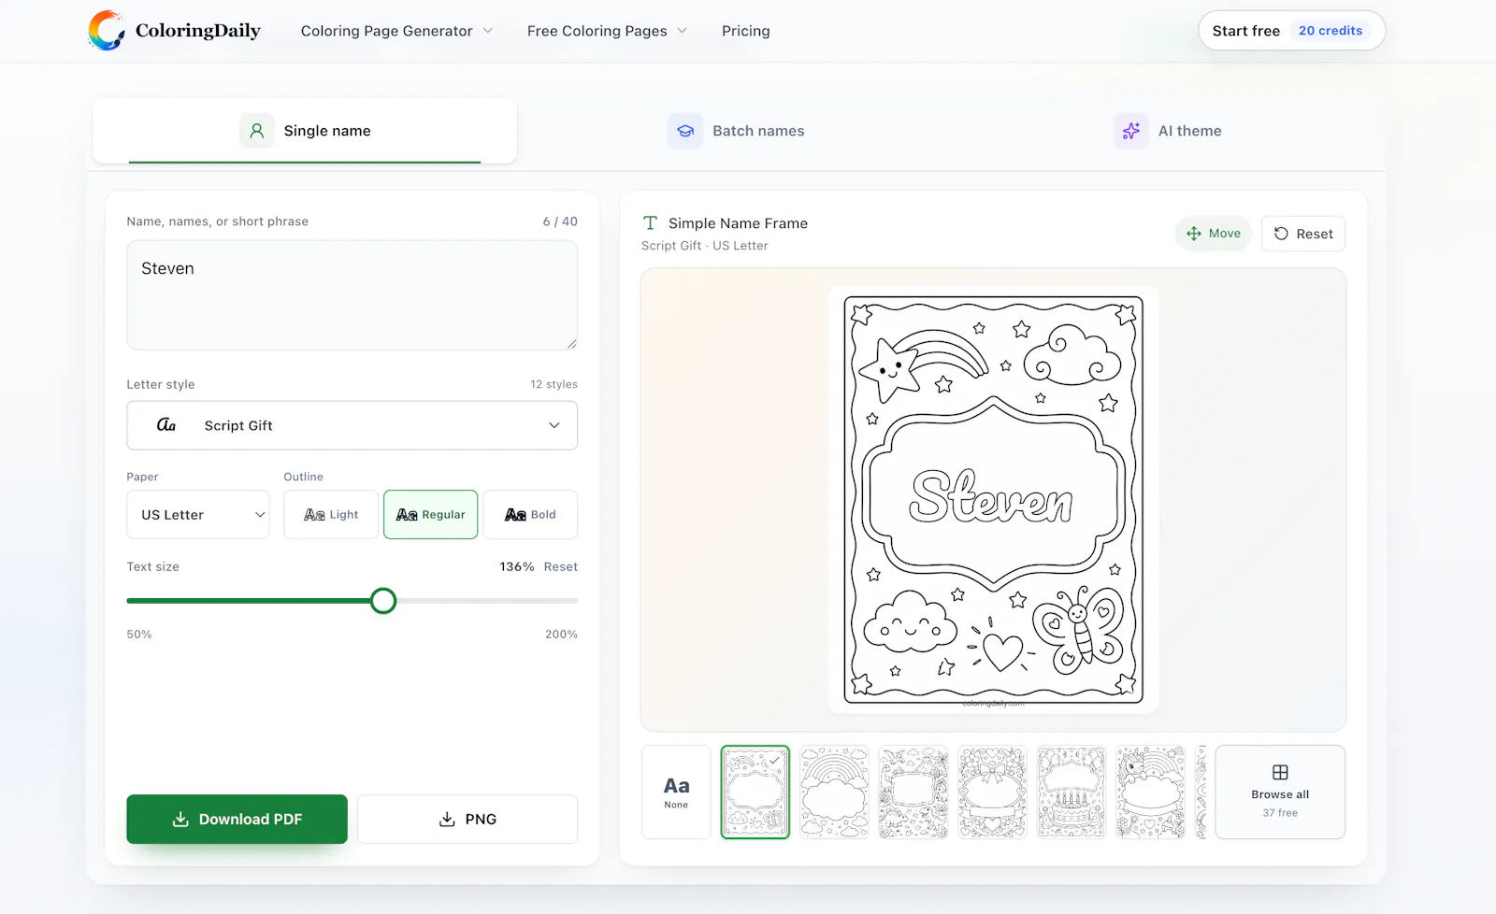Reset the frame preview with Reset button

[x=1303, y=234]
